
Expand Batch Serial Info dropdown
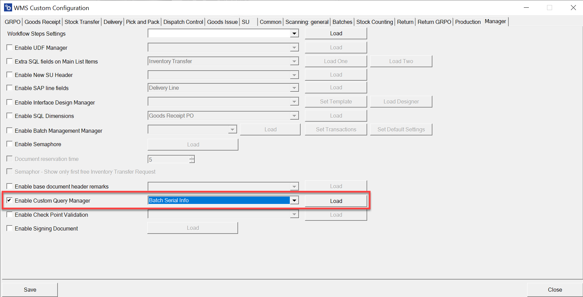click(x=294, y=201)
